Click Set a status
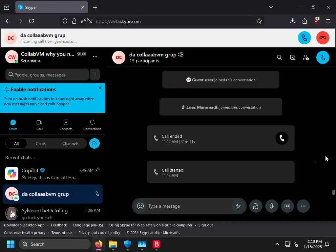The height and width of the screenshot is (252, 336). [31, 61]
